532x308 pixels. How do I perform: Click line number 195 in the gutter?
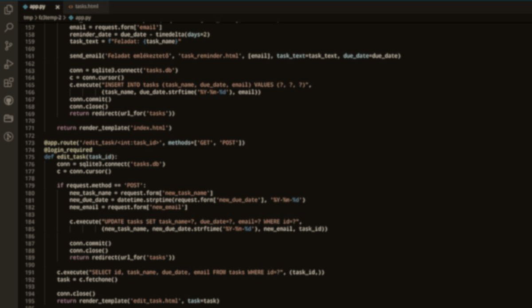click(x=30, y=301)
